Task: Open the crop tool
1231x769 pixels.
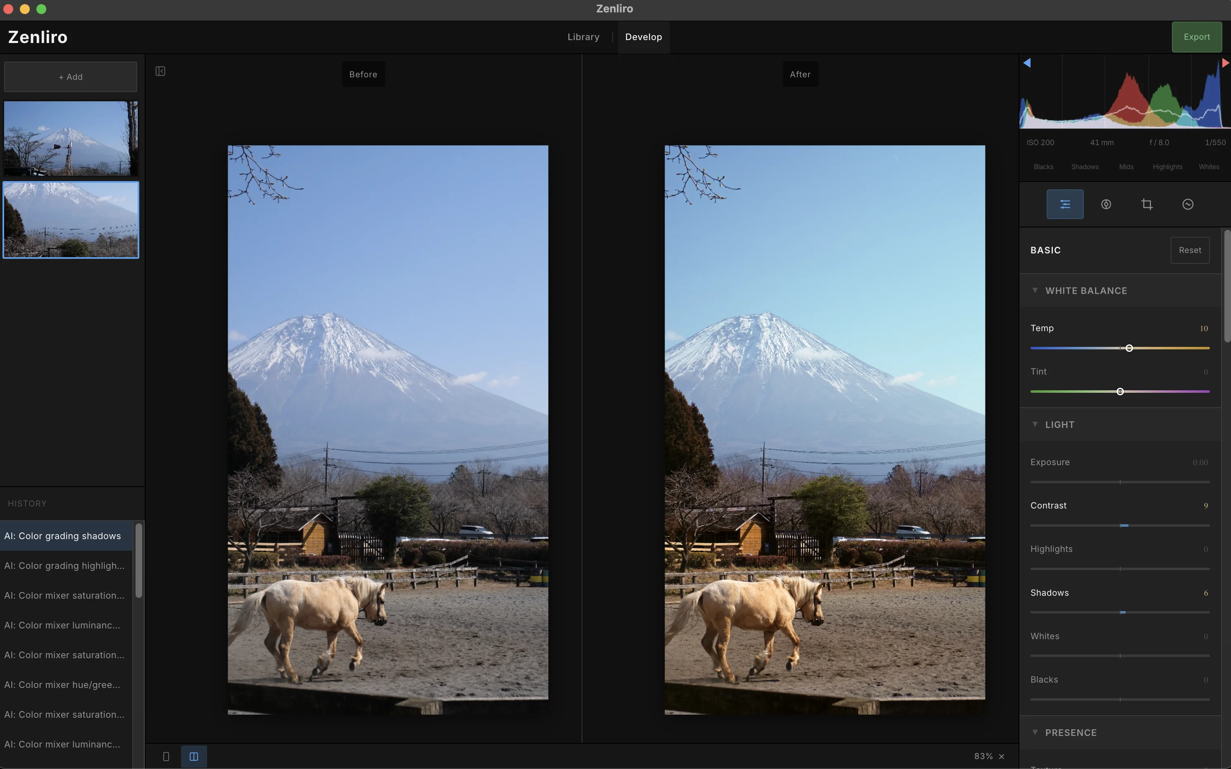Action: point(1147,205)
